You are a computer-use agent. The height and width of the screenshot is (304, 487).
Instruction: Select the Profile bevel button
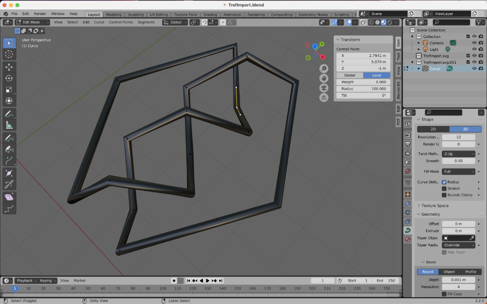[470, 272]
